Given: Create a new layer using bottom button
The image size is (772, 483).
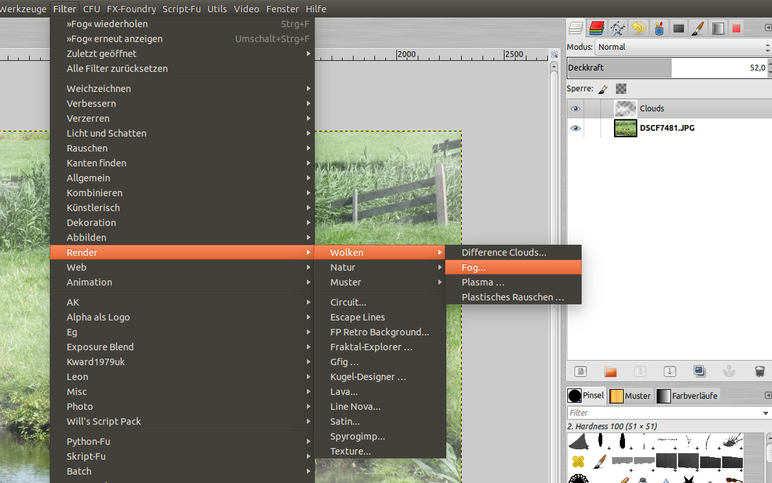Looking at the screenshot, I should click(x=581, y=371).
